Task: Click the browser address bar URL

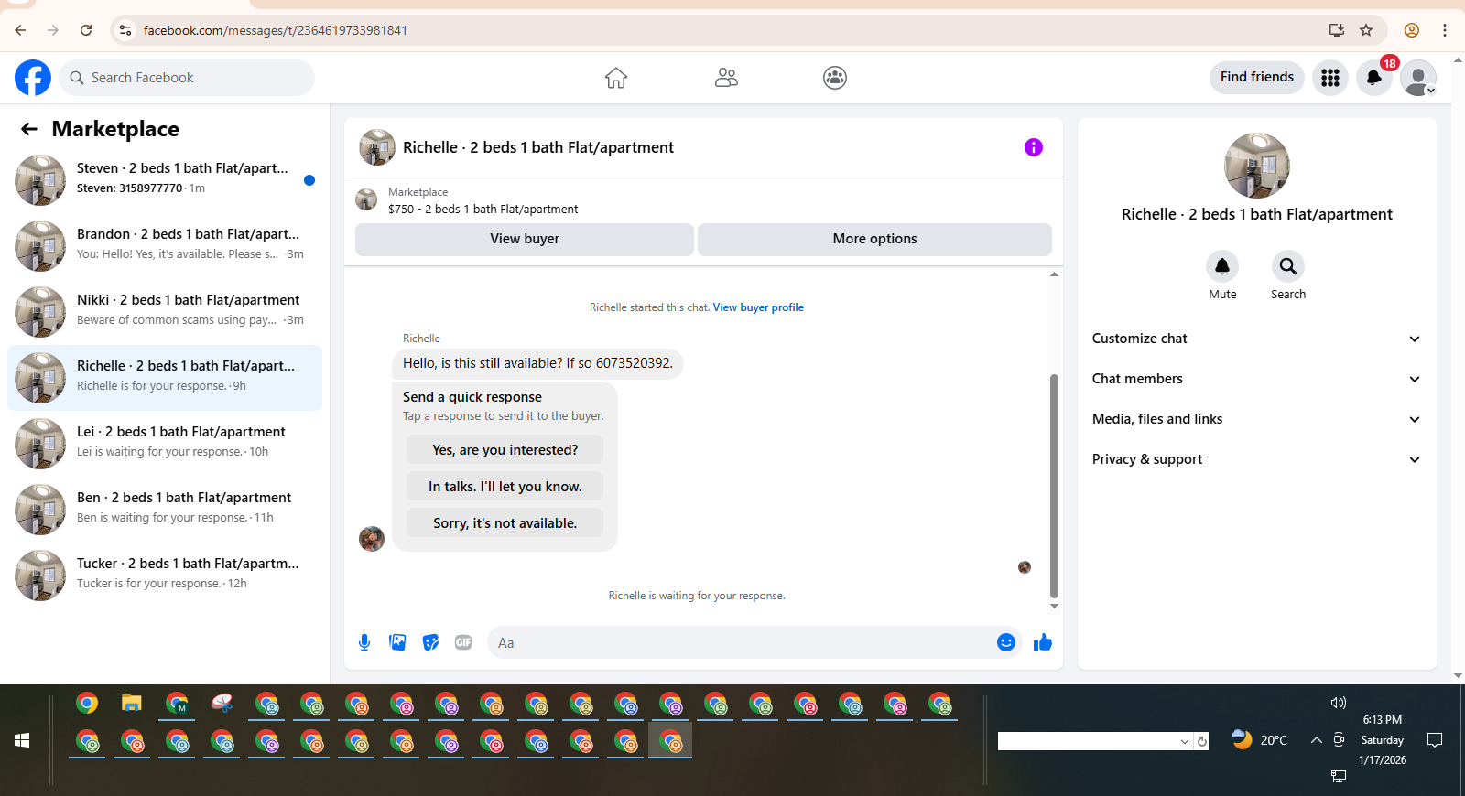Action: click(275, 30)
